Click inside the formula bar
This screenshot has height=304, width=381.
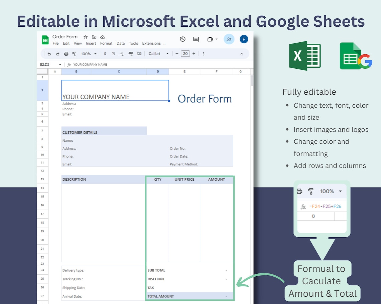coord(100,64)
